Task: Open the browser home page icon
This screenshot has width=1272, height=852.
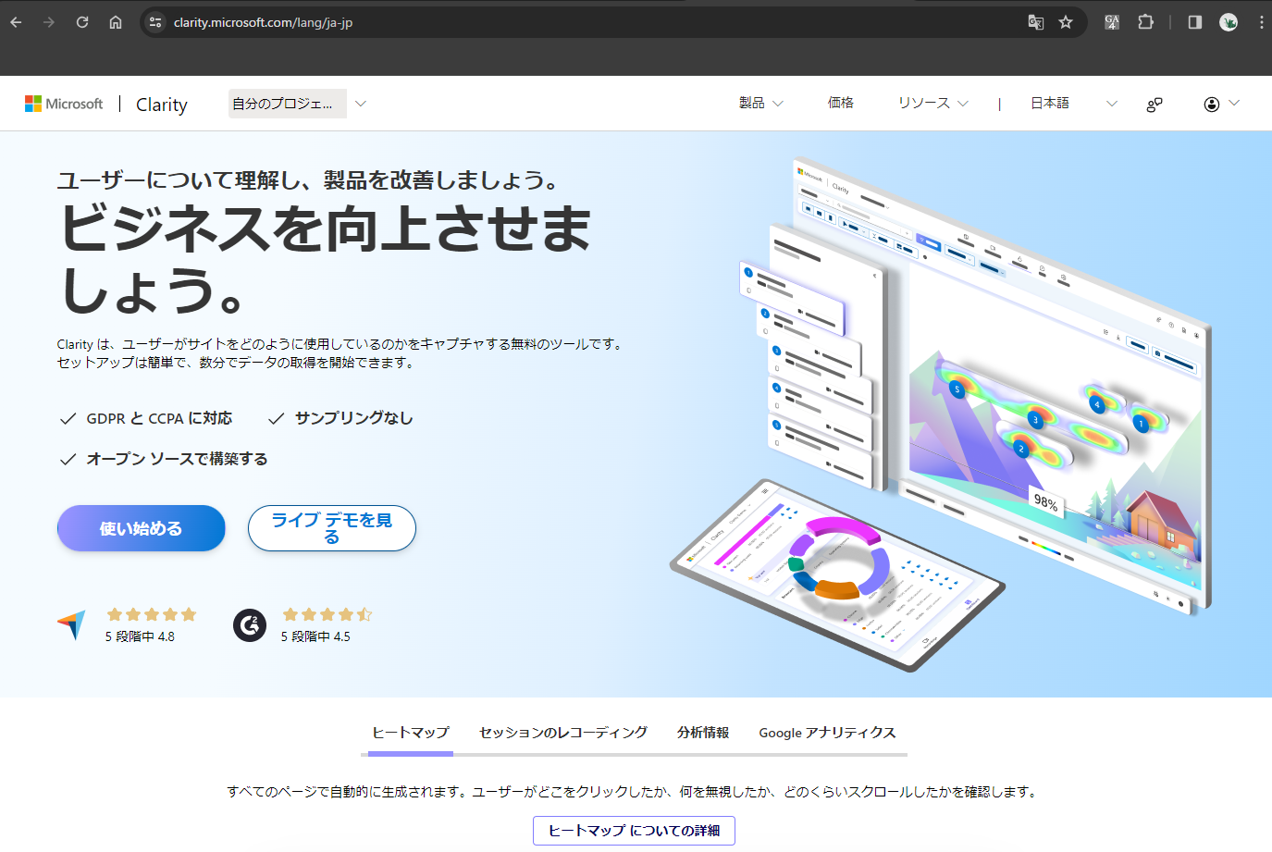Action: click(116, 22)
